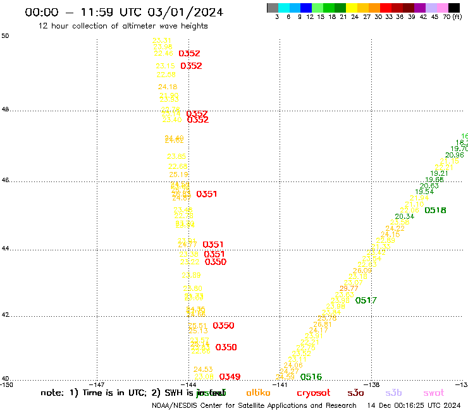
Task: Click the -147 longitude axis label
Action: point(97,385)
